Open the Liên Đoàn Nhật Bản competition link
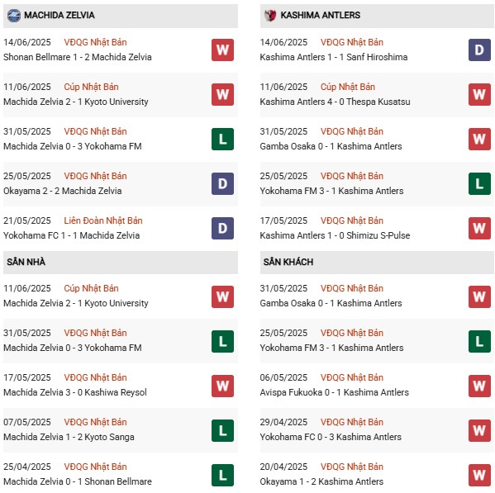Image resolution: width=495 pixels, height=493 pixels. pos(103,220)
